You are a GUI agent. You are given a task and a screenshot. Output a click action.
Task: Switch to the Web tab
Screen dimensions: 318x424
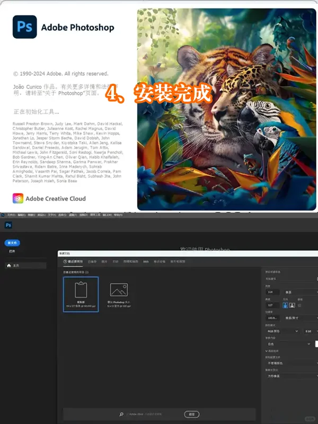click(x=146, y=262)
